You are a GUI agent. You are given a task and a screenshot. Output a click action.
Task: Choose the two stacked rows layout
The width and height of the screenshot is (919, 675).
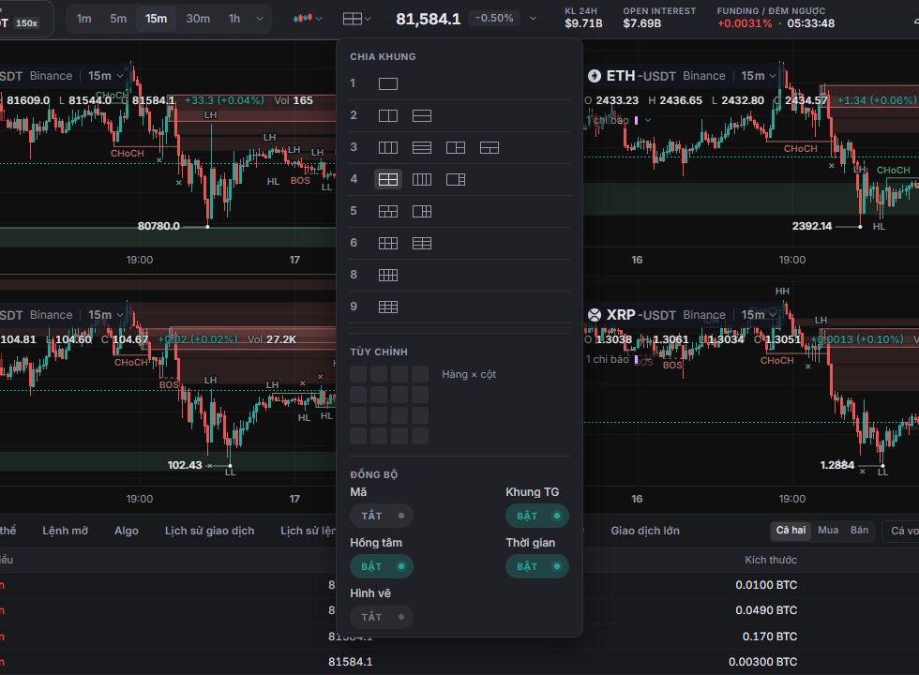[x=422, y=115]
